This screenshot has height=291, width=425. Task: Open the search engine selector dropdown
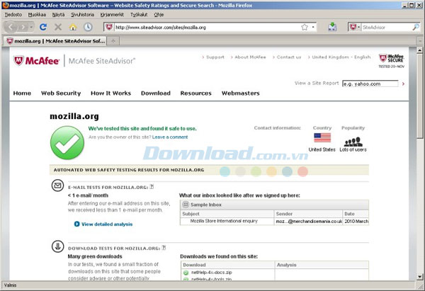355,27
